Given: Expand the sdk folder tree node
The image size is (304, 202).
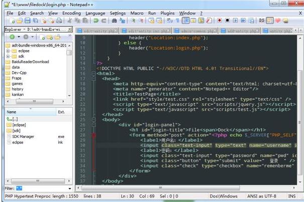Looking at the screenshot, I should click(8, 56).
